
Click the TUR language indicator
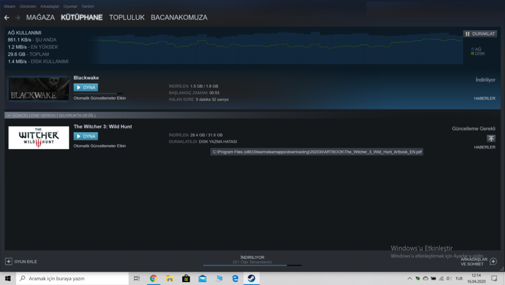click(459, 279)
